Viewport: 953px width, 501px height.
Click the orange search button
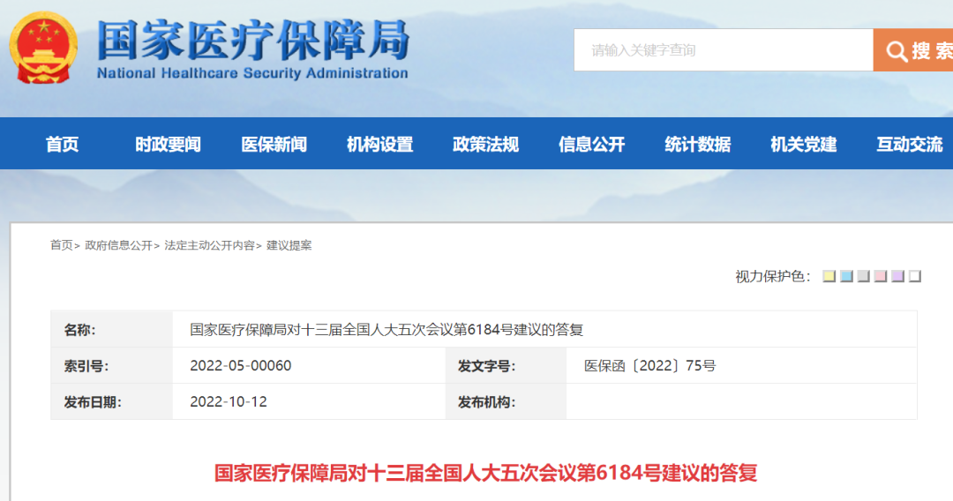(x=913, y=49)
